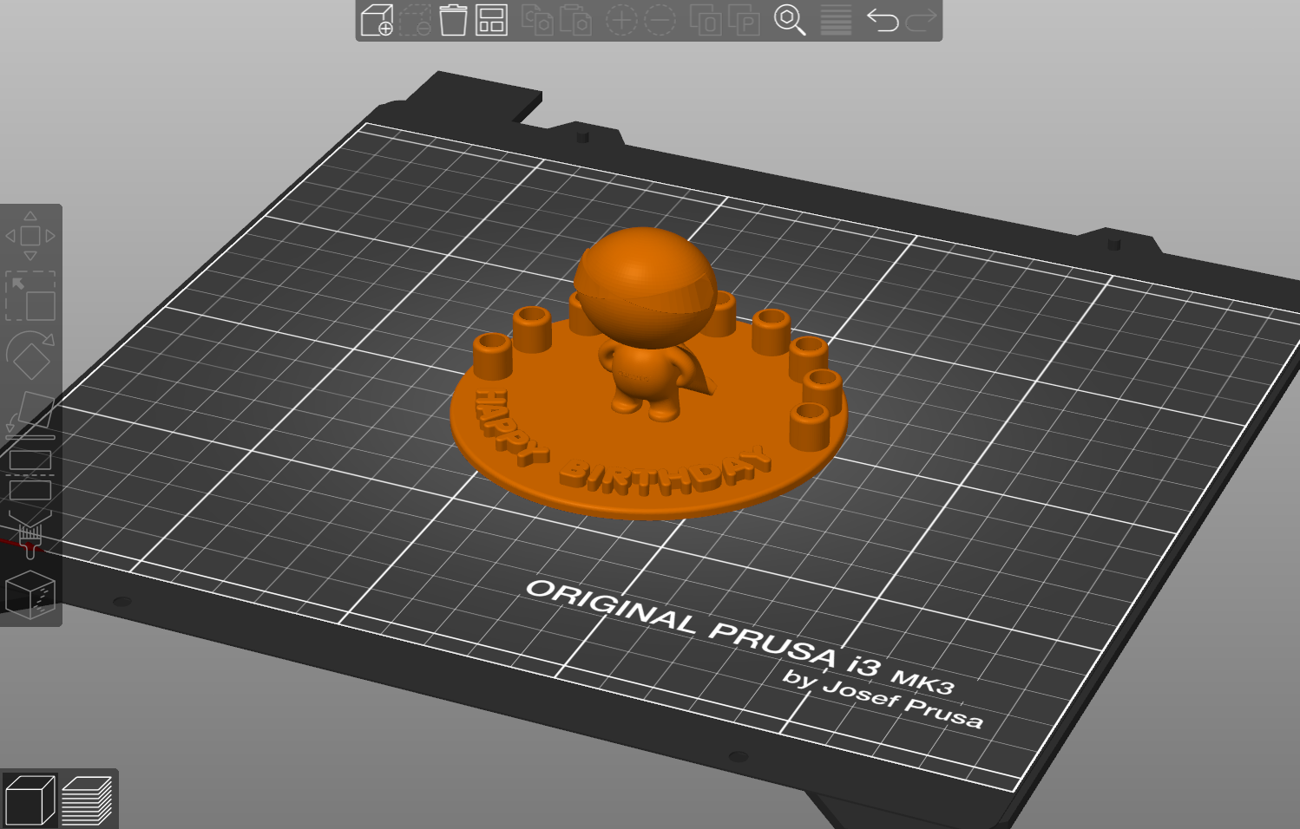Select the Seam painting cube tool

tap(30, 595)
